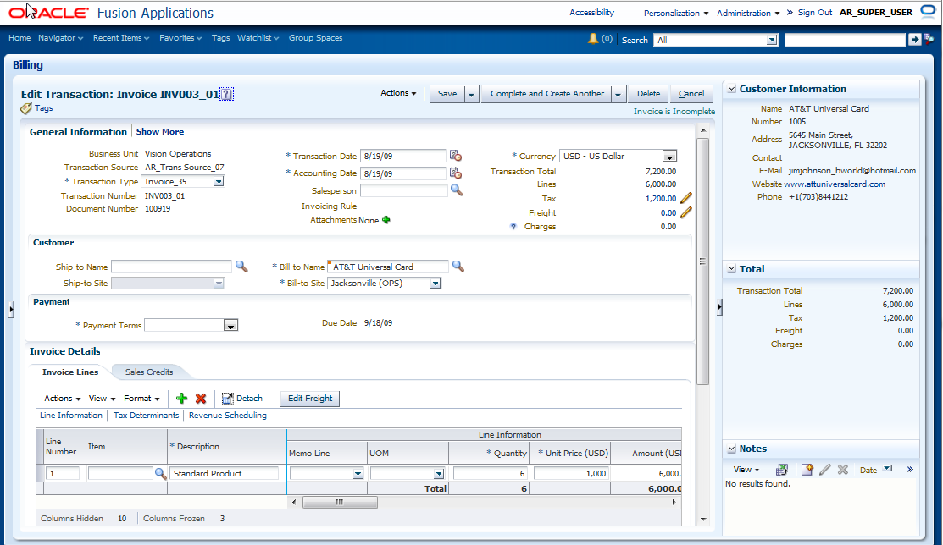The image size is (943, 545).
Task: Open the Memo Line dropdown in line 1
Action: click(x=358, y=474)
